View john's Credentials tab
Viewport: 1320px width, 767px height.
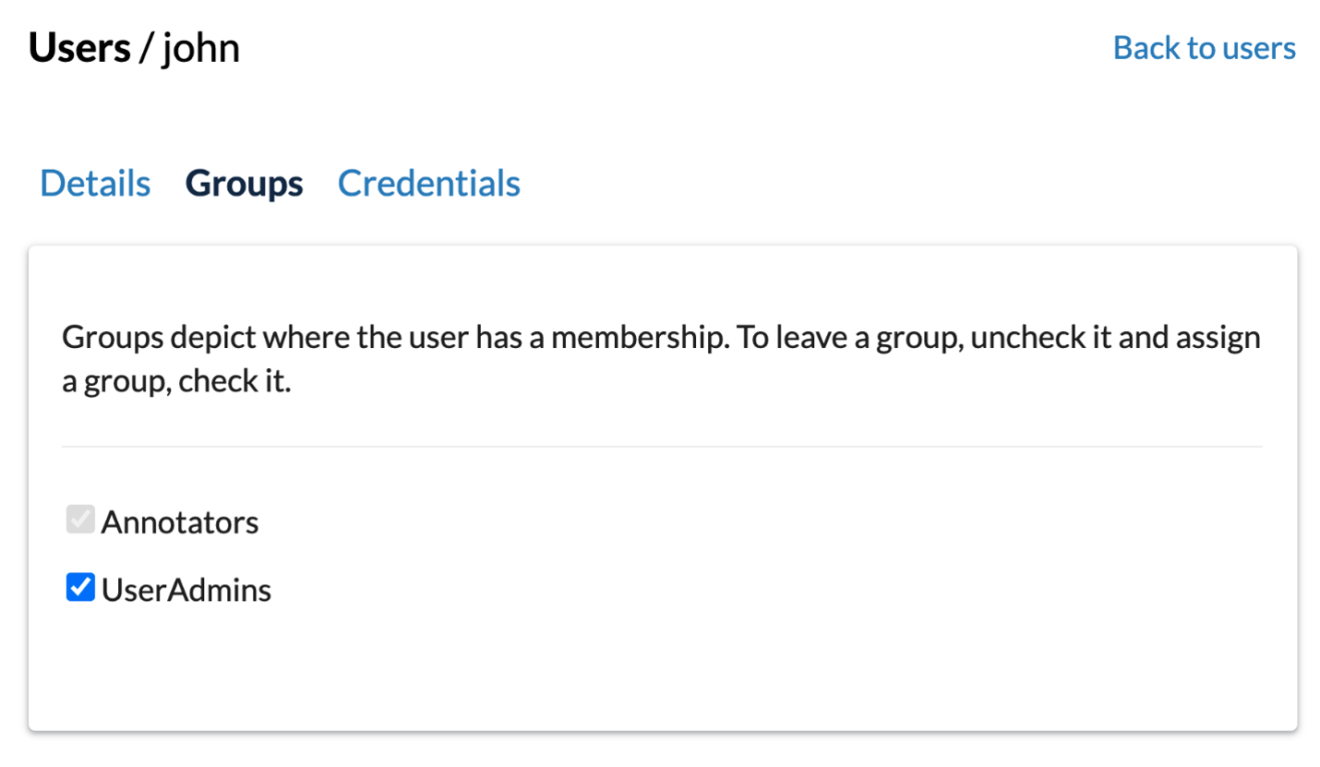429,184
